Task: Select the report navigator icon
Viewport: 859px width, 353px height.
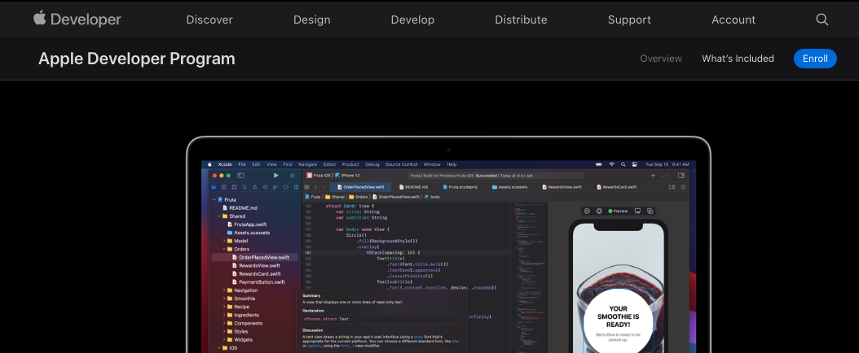Action: coord(297,187)
